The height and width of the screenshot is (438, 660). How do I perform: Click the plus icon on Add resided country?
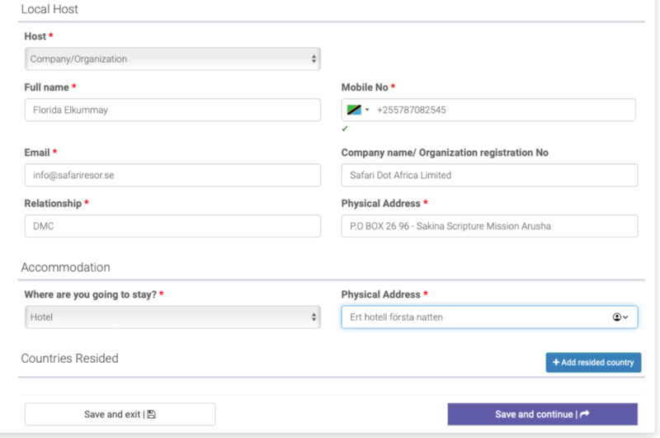[x=556, y=363]
